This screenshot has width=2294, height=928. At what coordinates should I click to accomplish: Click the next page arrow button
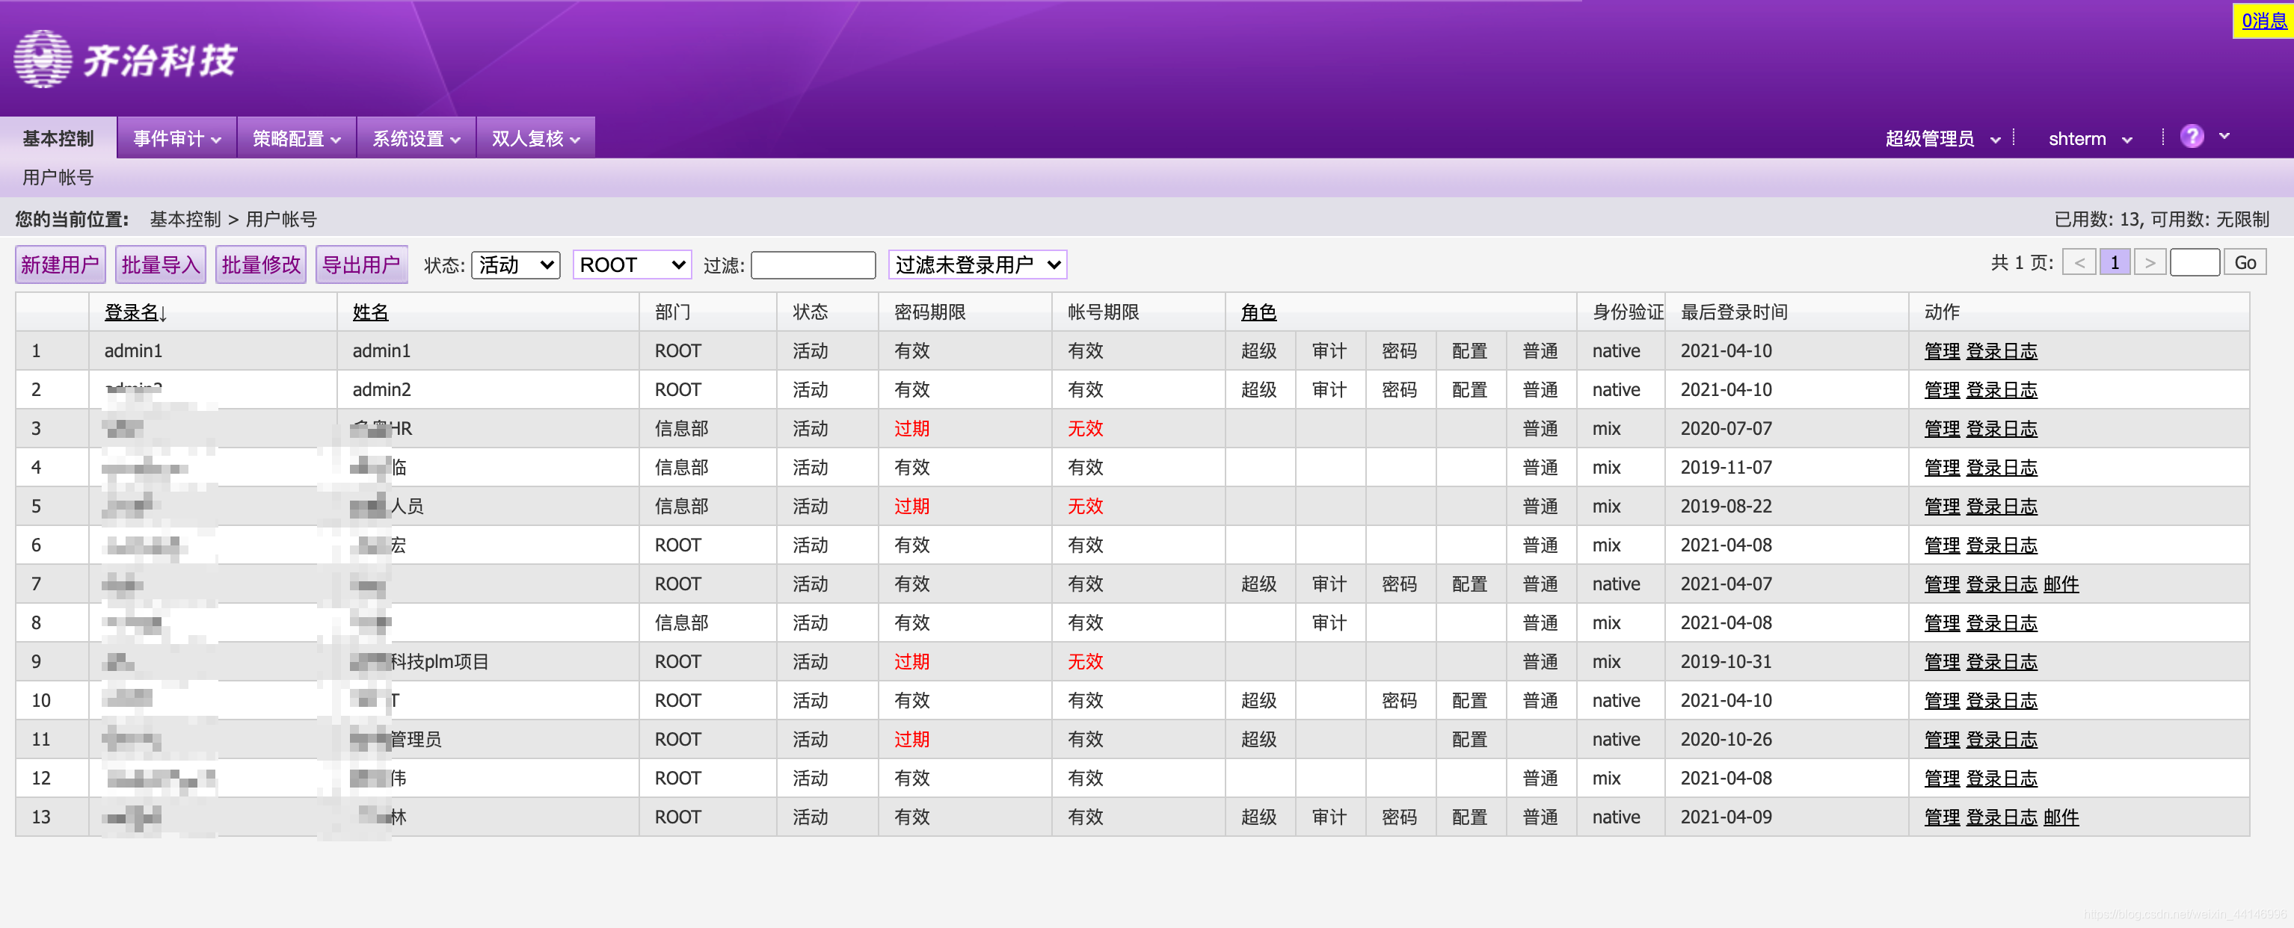pyautogui.click(x=2150, y=262)
